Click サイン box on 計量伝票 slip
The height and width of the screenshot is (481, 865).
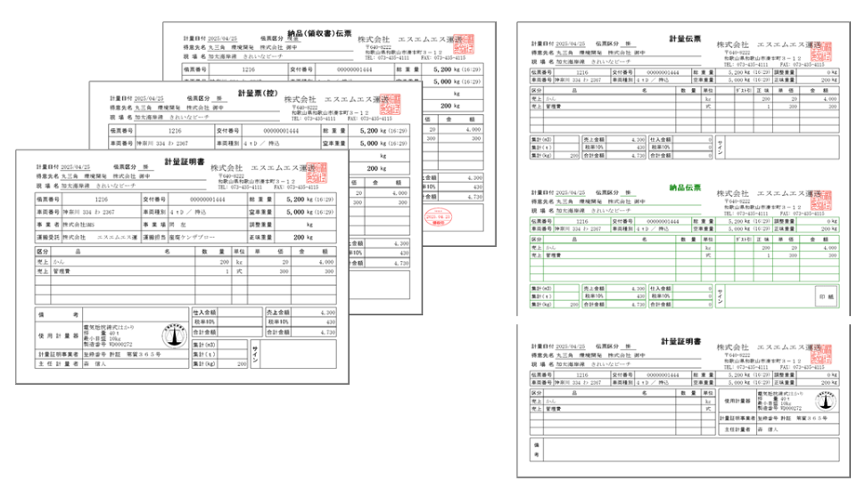pyautogui.click(x=778, y=148)
